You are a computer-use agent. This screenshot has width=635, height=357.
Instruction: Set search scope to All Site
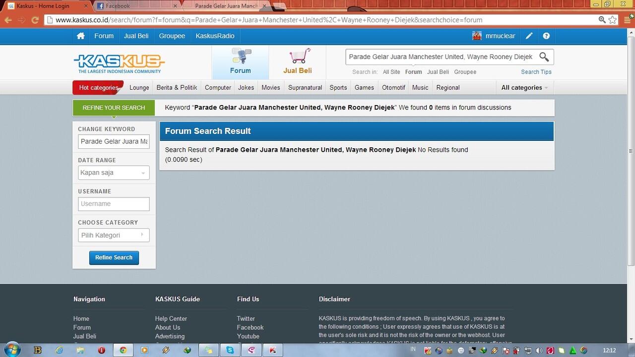391,72
